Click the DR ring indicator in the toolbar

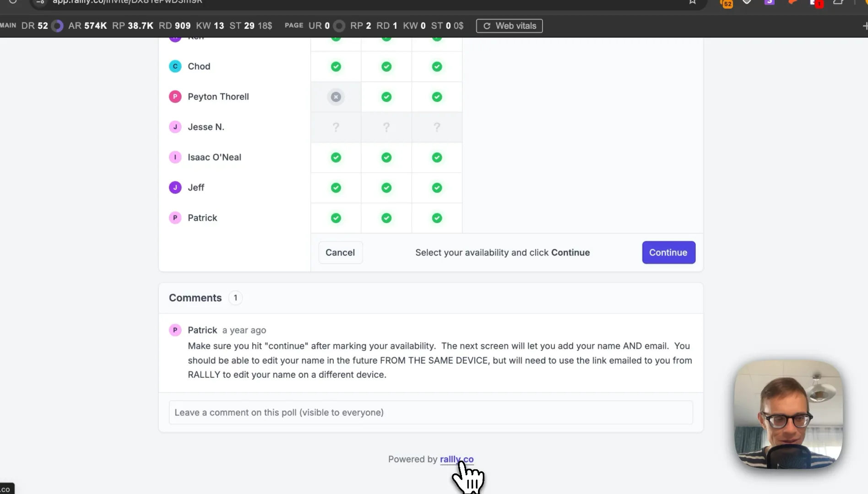click(x=57, y=26)
